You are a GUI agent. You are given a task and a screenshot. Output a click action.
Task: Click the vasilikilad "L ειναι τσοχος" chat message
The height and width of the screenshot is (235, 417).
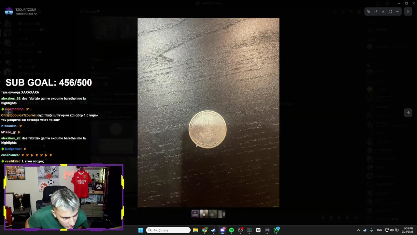pyautogui.click(x=22, y=161)
